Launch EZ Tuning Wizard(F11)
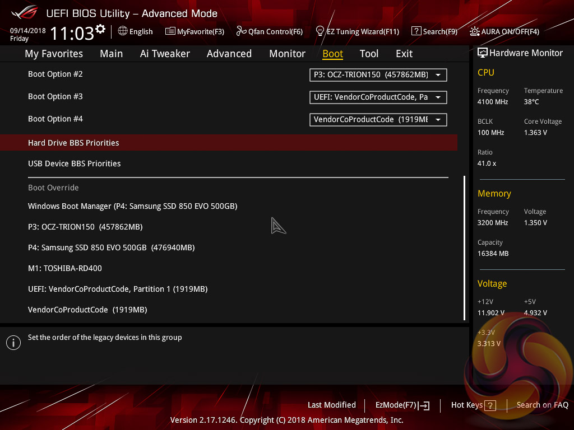This screenshot has width=574, height=430. 363,31
